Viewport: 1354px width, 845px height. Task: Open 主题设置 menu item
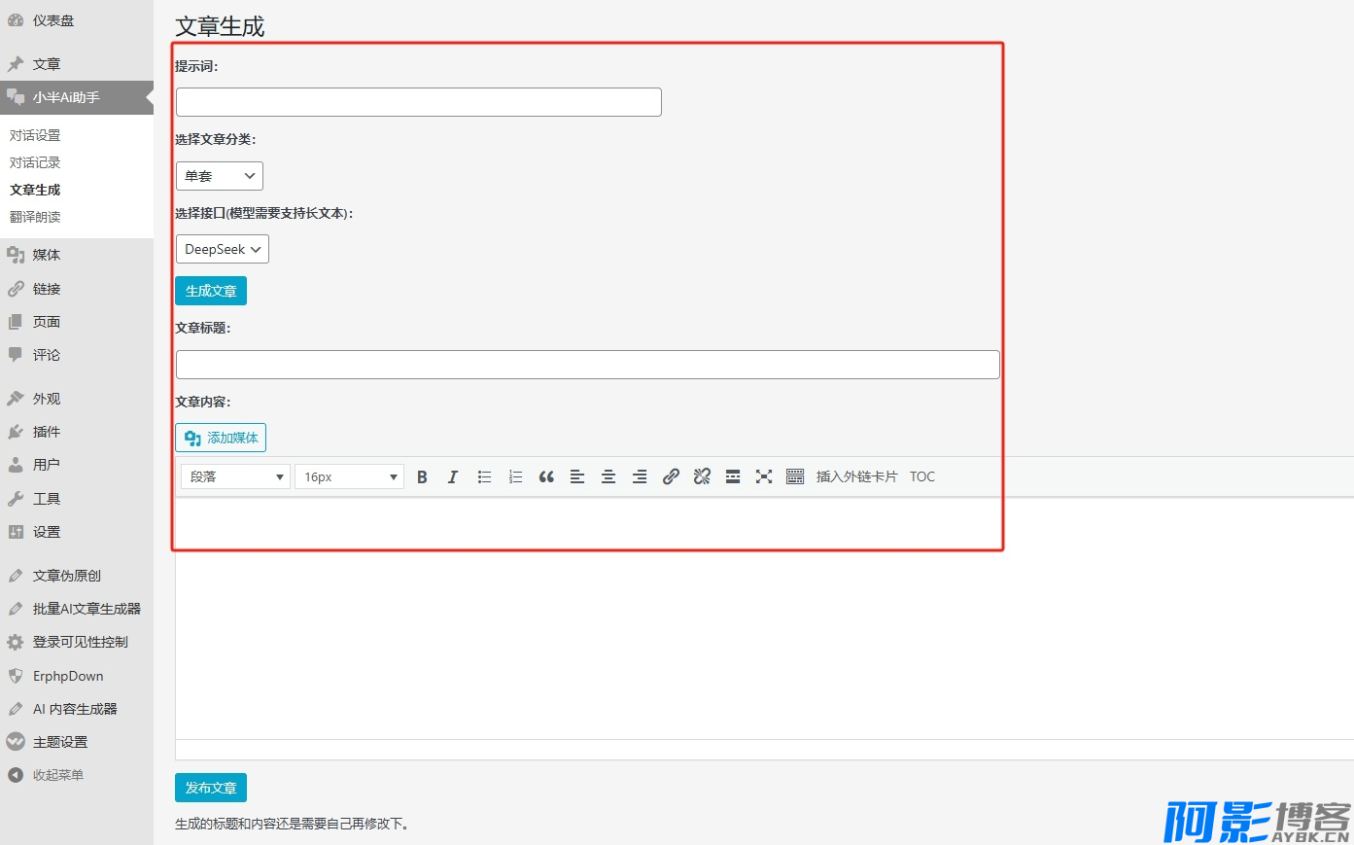tap(77, 742)
